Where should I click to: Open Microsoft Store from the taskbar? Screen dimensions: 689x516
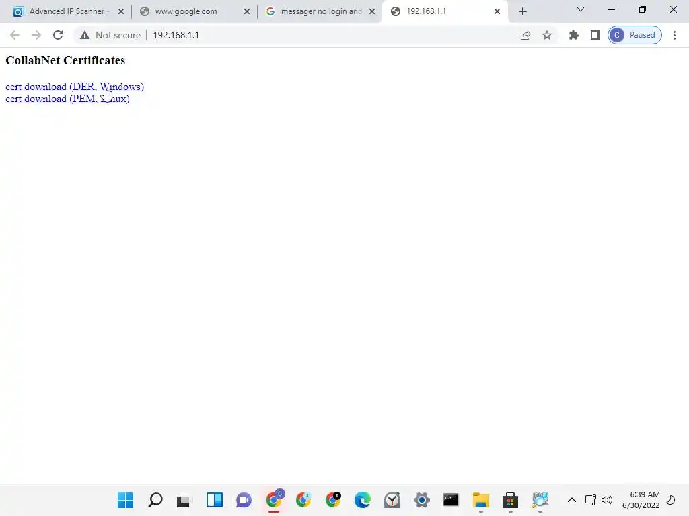click(511, 500)
